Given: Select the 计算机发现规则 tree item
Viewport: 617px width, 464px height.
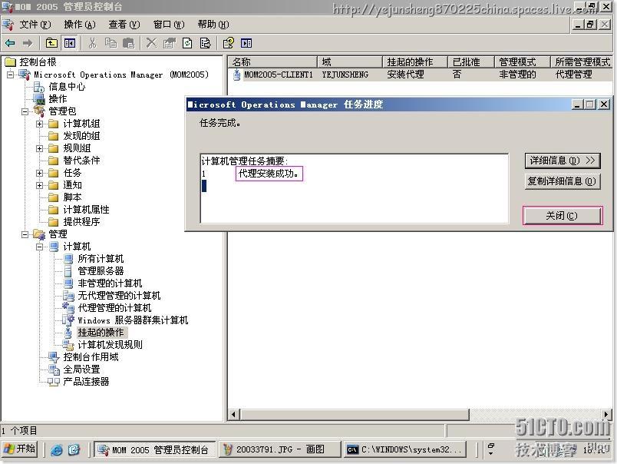Looking at the screenshot, I should (110, 345).
